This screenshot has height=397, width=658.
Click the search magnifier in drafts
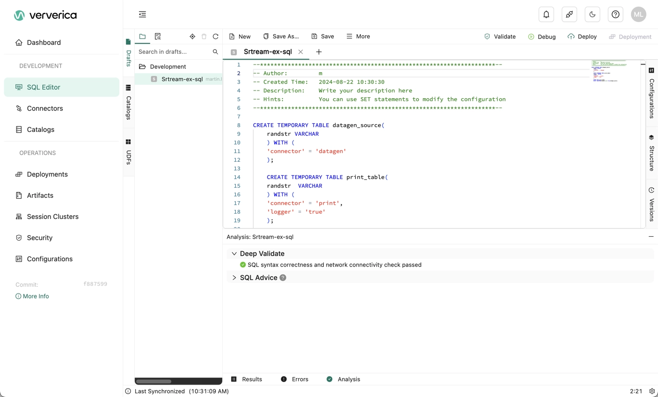coord(215,51)
